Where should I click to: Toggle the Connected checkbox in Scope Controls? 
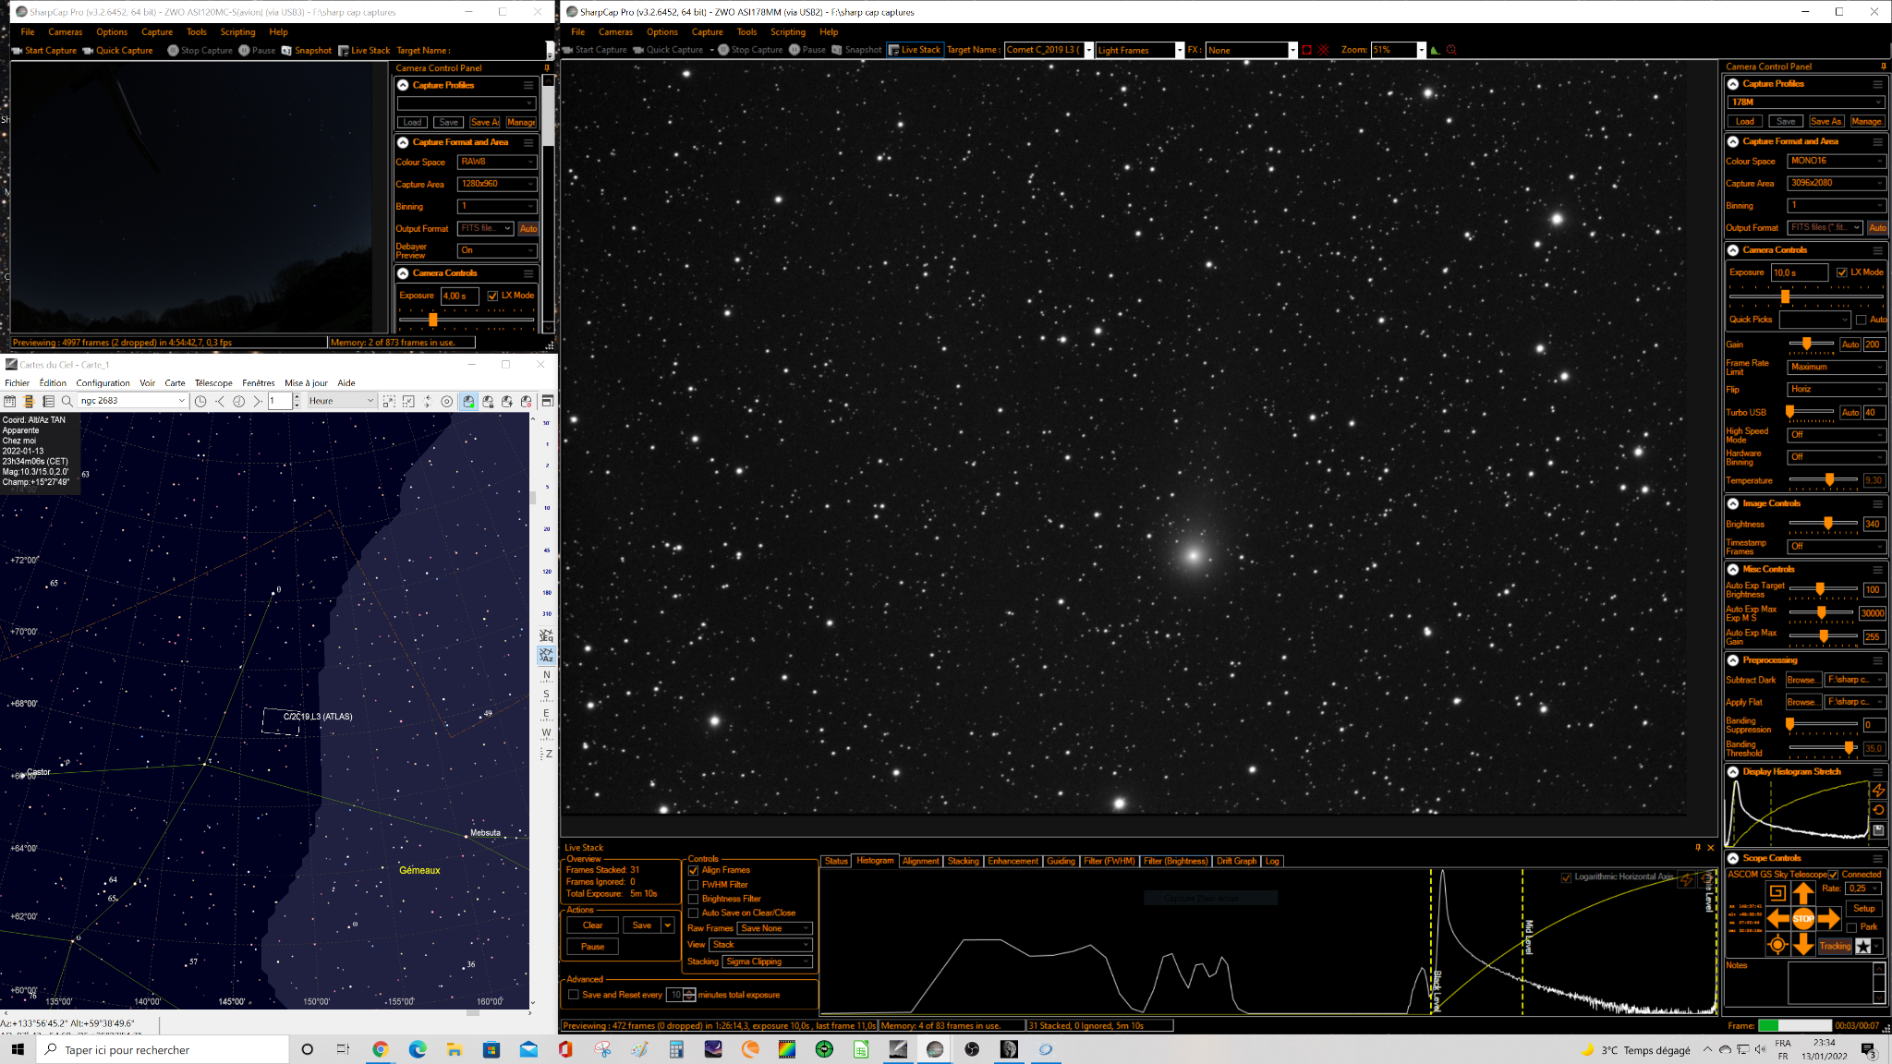(1833, 875)
